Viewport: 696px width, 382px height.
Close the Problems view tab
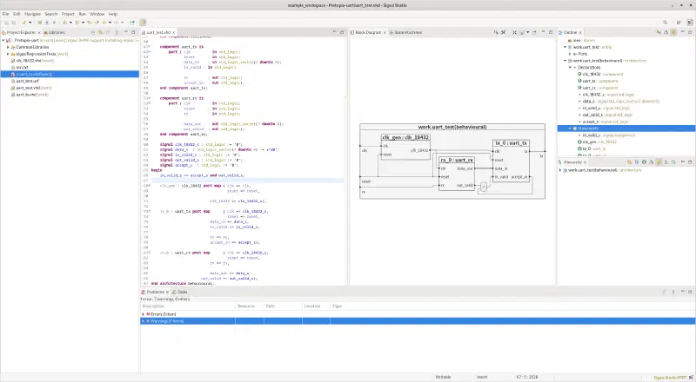click(167, 292)
